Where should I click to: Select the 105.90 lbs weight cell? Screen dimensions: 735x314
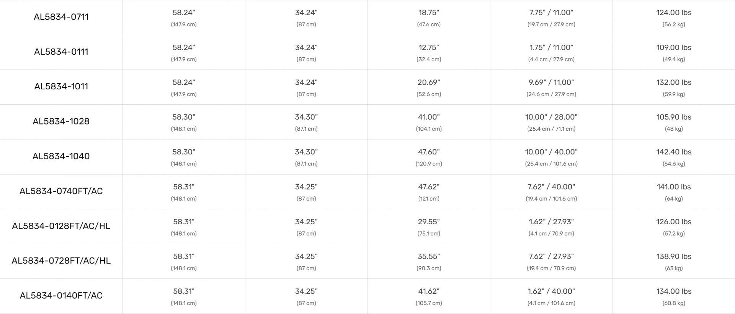point(674,117)
